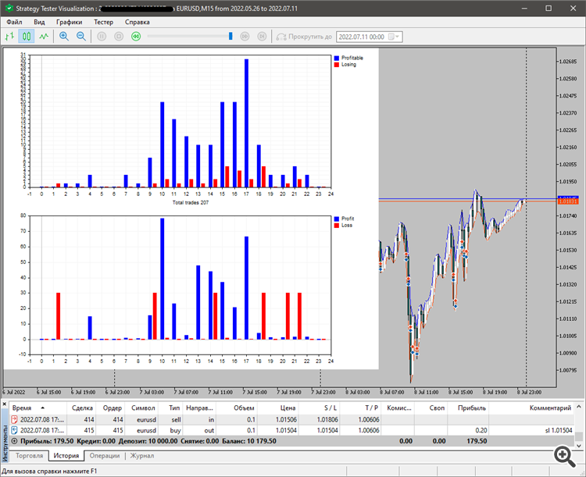This screenshot has width=586, height=477.
Task: Select the candlestick chart mode icon
Action: click(x=26, y=37)
